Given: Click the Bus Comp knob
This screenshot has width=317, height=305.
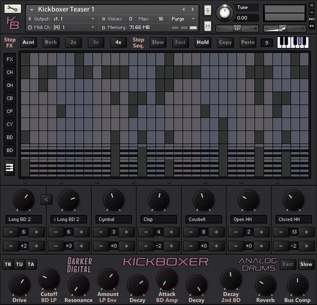Looking at the screenshot, I should tap(297, 285).
